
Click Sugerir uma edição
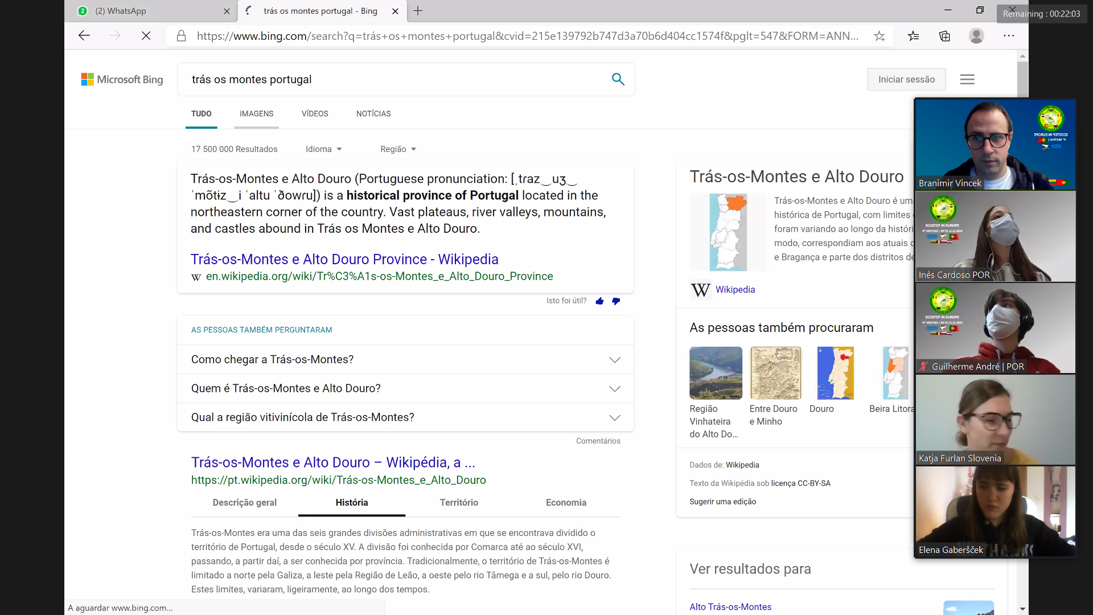722,502
